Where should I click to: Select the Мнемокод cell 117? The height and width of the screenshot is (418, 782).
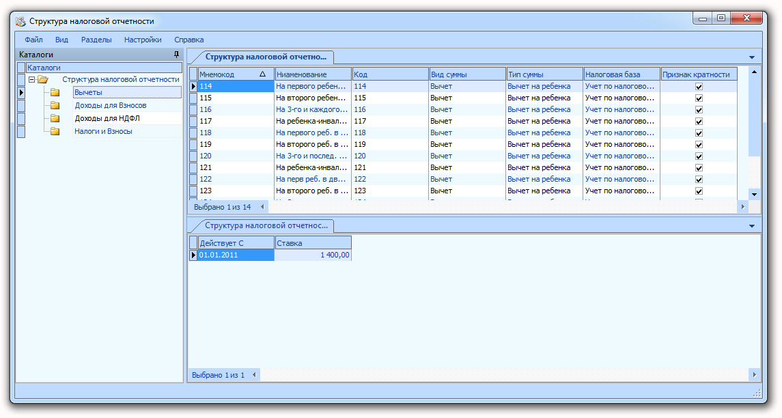[236, 121]
